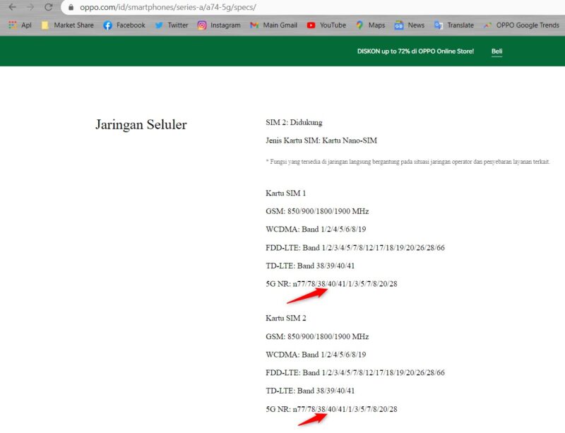Click the browser forward arrow
This screenshot has height=433, width=565.
[x=30, y=7]
